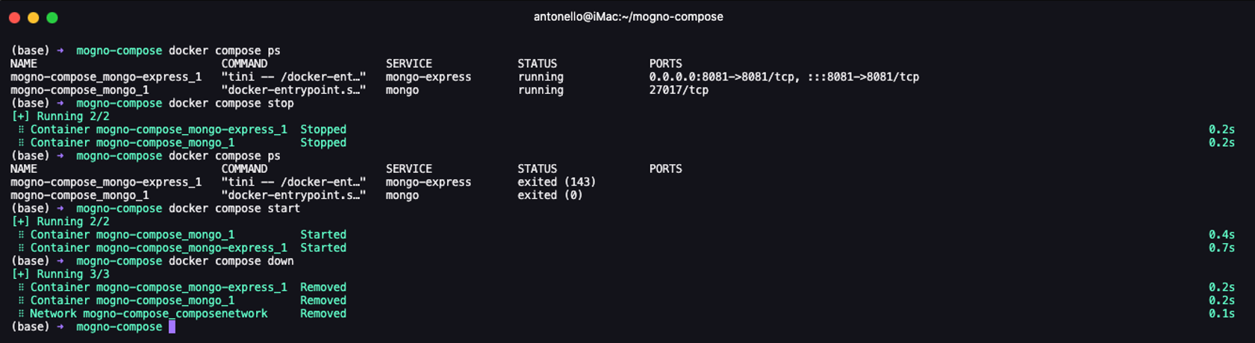The width and height of the screenshot is (1255, 343).
Task: Click the 'exited (143)' status text
Action: tap(556, 182)
